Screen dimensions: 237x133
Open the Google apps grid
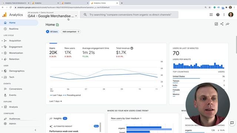(x=211, y=15)
